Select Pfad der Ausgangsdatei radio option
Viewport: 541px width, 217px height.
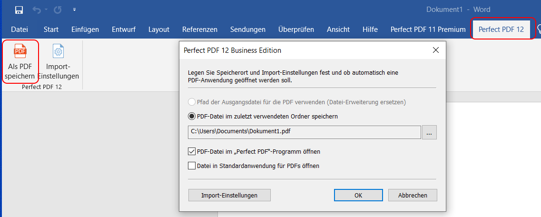tap(191, 102)
